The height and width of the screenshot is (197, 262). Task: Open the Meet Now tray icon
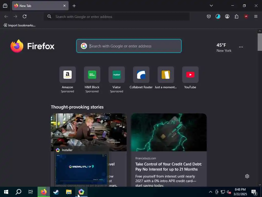coord(217,192)
